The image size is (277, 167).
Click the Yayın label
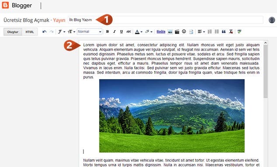tap(59, 20)
